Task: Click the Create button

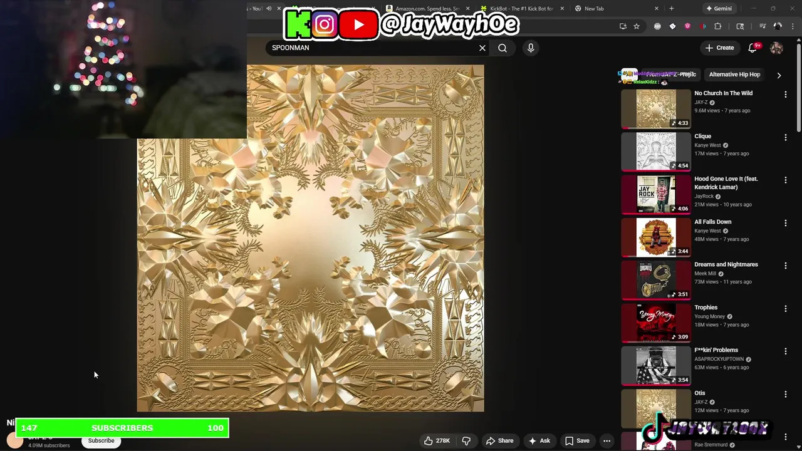Action: point(719,48)
